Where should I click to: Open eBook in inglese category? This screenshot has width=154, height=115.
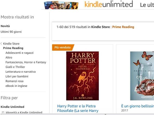pyautogui.click(x=16, y=86)
